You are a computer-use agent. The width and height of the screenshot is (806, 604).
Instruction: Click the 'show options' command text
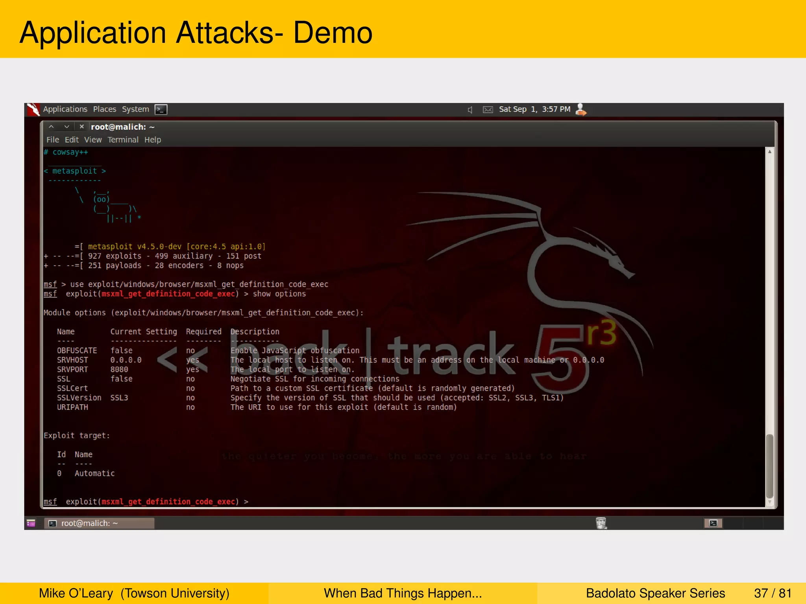coord(279,294)
